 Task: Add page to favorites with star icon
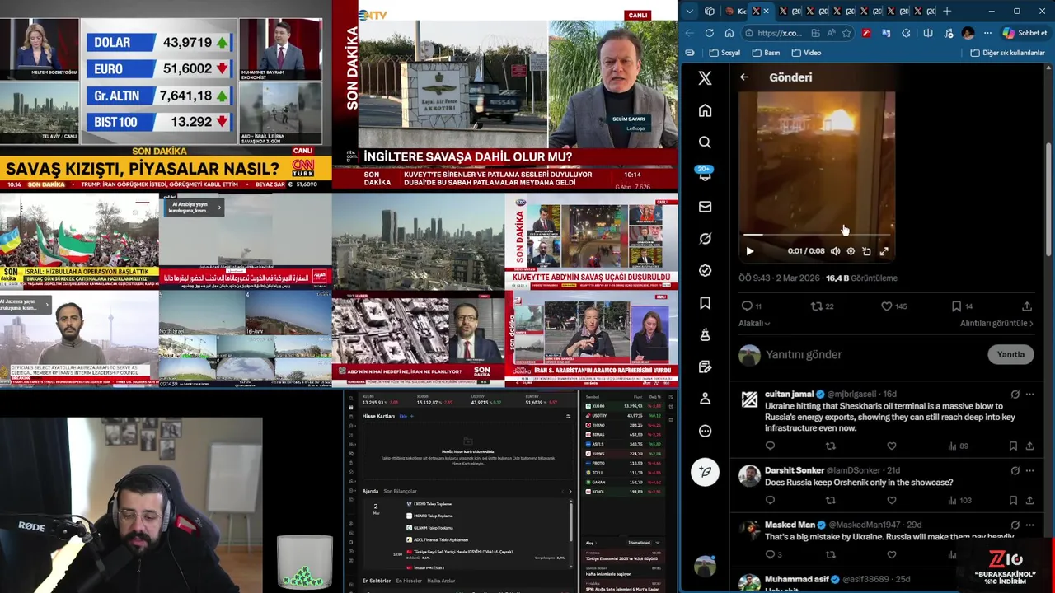(846, 33)
